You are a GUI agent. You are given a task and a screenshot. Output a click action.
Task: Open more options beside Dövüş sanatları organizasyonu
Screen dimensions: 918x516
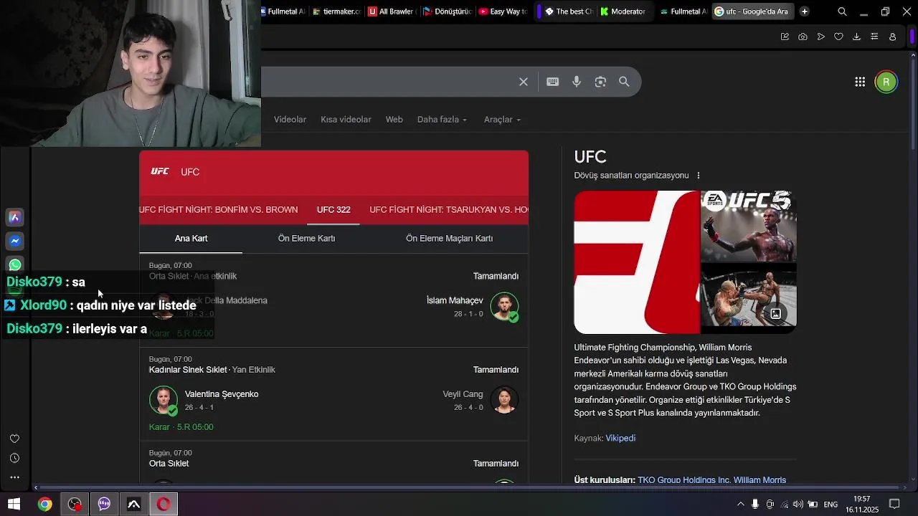[699, 176]
